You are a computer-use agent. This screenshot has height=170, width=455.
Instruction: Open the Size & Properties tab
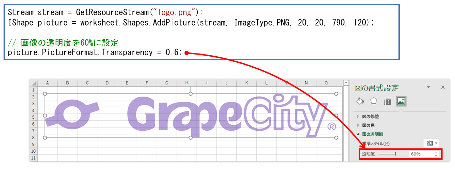coord(387,101)
